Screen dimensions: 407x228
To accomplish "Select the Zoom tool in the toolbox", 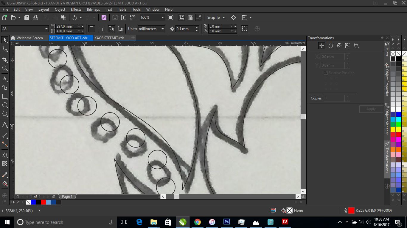I will (x=4, y=68).
